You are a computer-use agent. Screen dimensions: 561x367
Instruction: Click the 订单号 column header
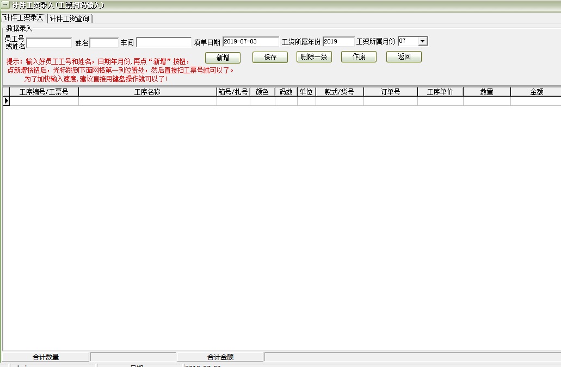(390, 92)
